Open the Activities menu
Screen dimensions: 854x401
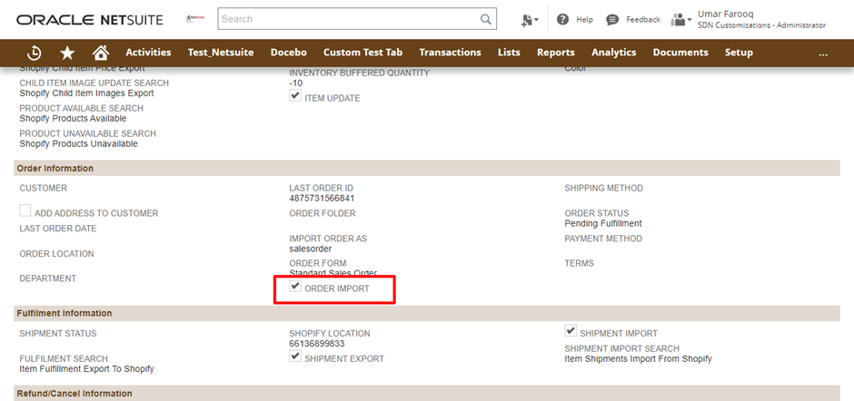148,53
